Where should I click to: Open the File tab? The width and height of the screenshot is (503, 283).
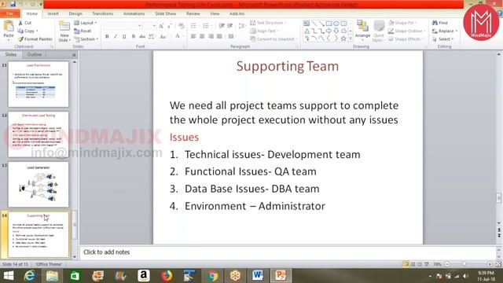10,13
